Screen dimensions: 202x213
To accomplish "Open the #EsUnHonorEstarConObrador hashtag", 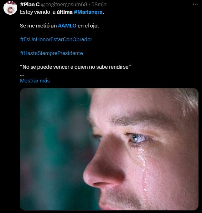I will tap(56, 39).
